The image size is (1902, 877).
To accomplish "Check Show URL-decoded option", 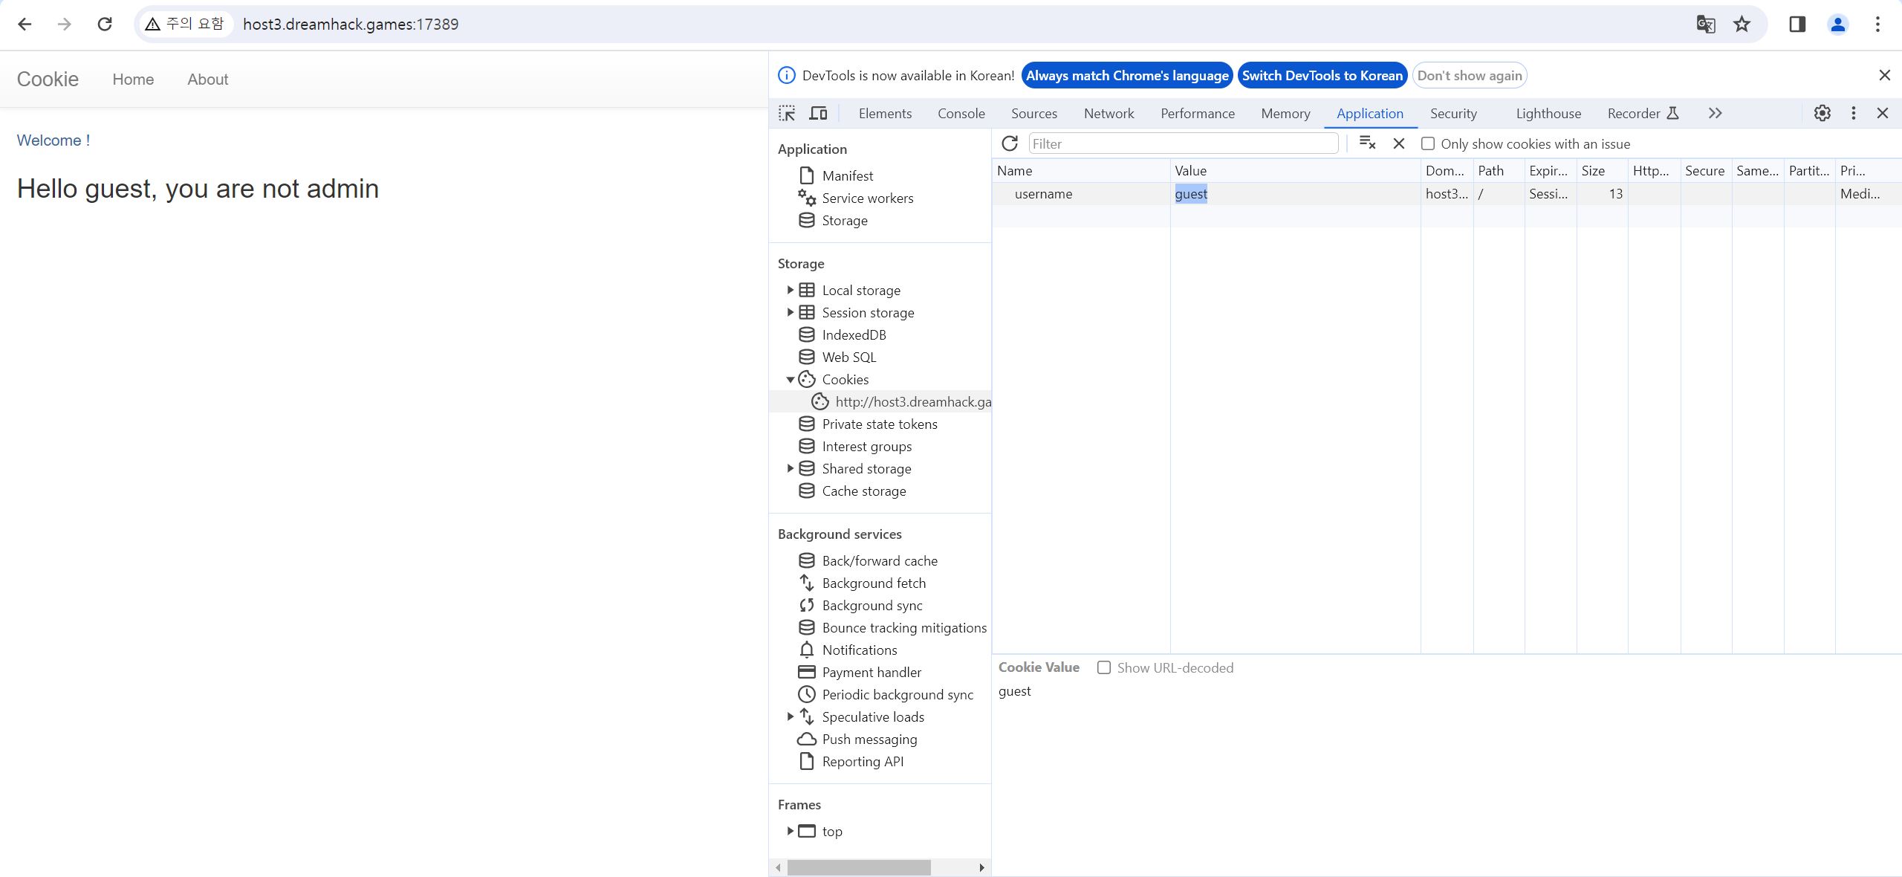I will [x=1104, y=667].
